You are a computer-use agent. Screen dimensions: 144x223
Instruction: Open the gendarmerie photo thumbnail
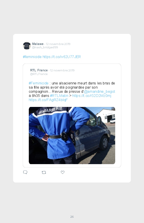[x=72, y=136]
